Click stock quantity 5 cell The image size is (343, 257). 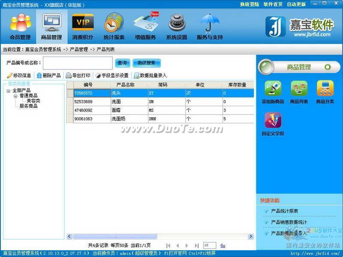coord(238,119)
